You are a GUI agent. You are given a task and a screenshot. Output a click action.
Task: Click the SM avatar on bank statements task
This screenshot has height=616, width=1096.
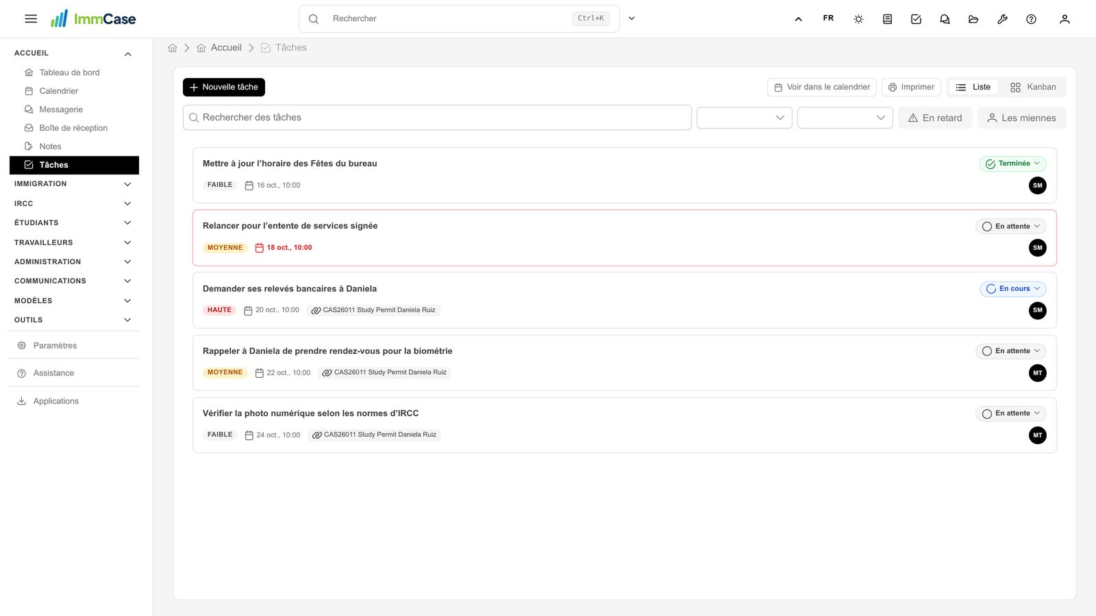click(1038, 310)
